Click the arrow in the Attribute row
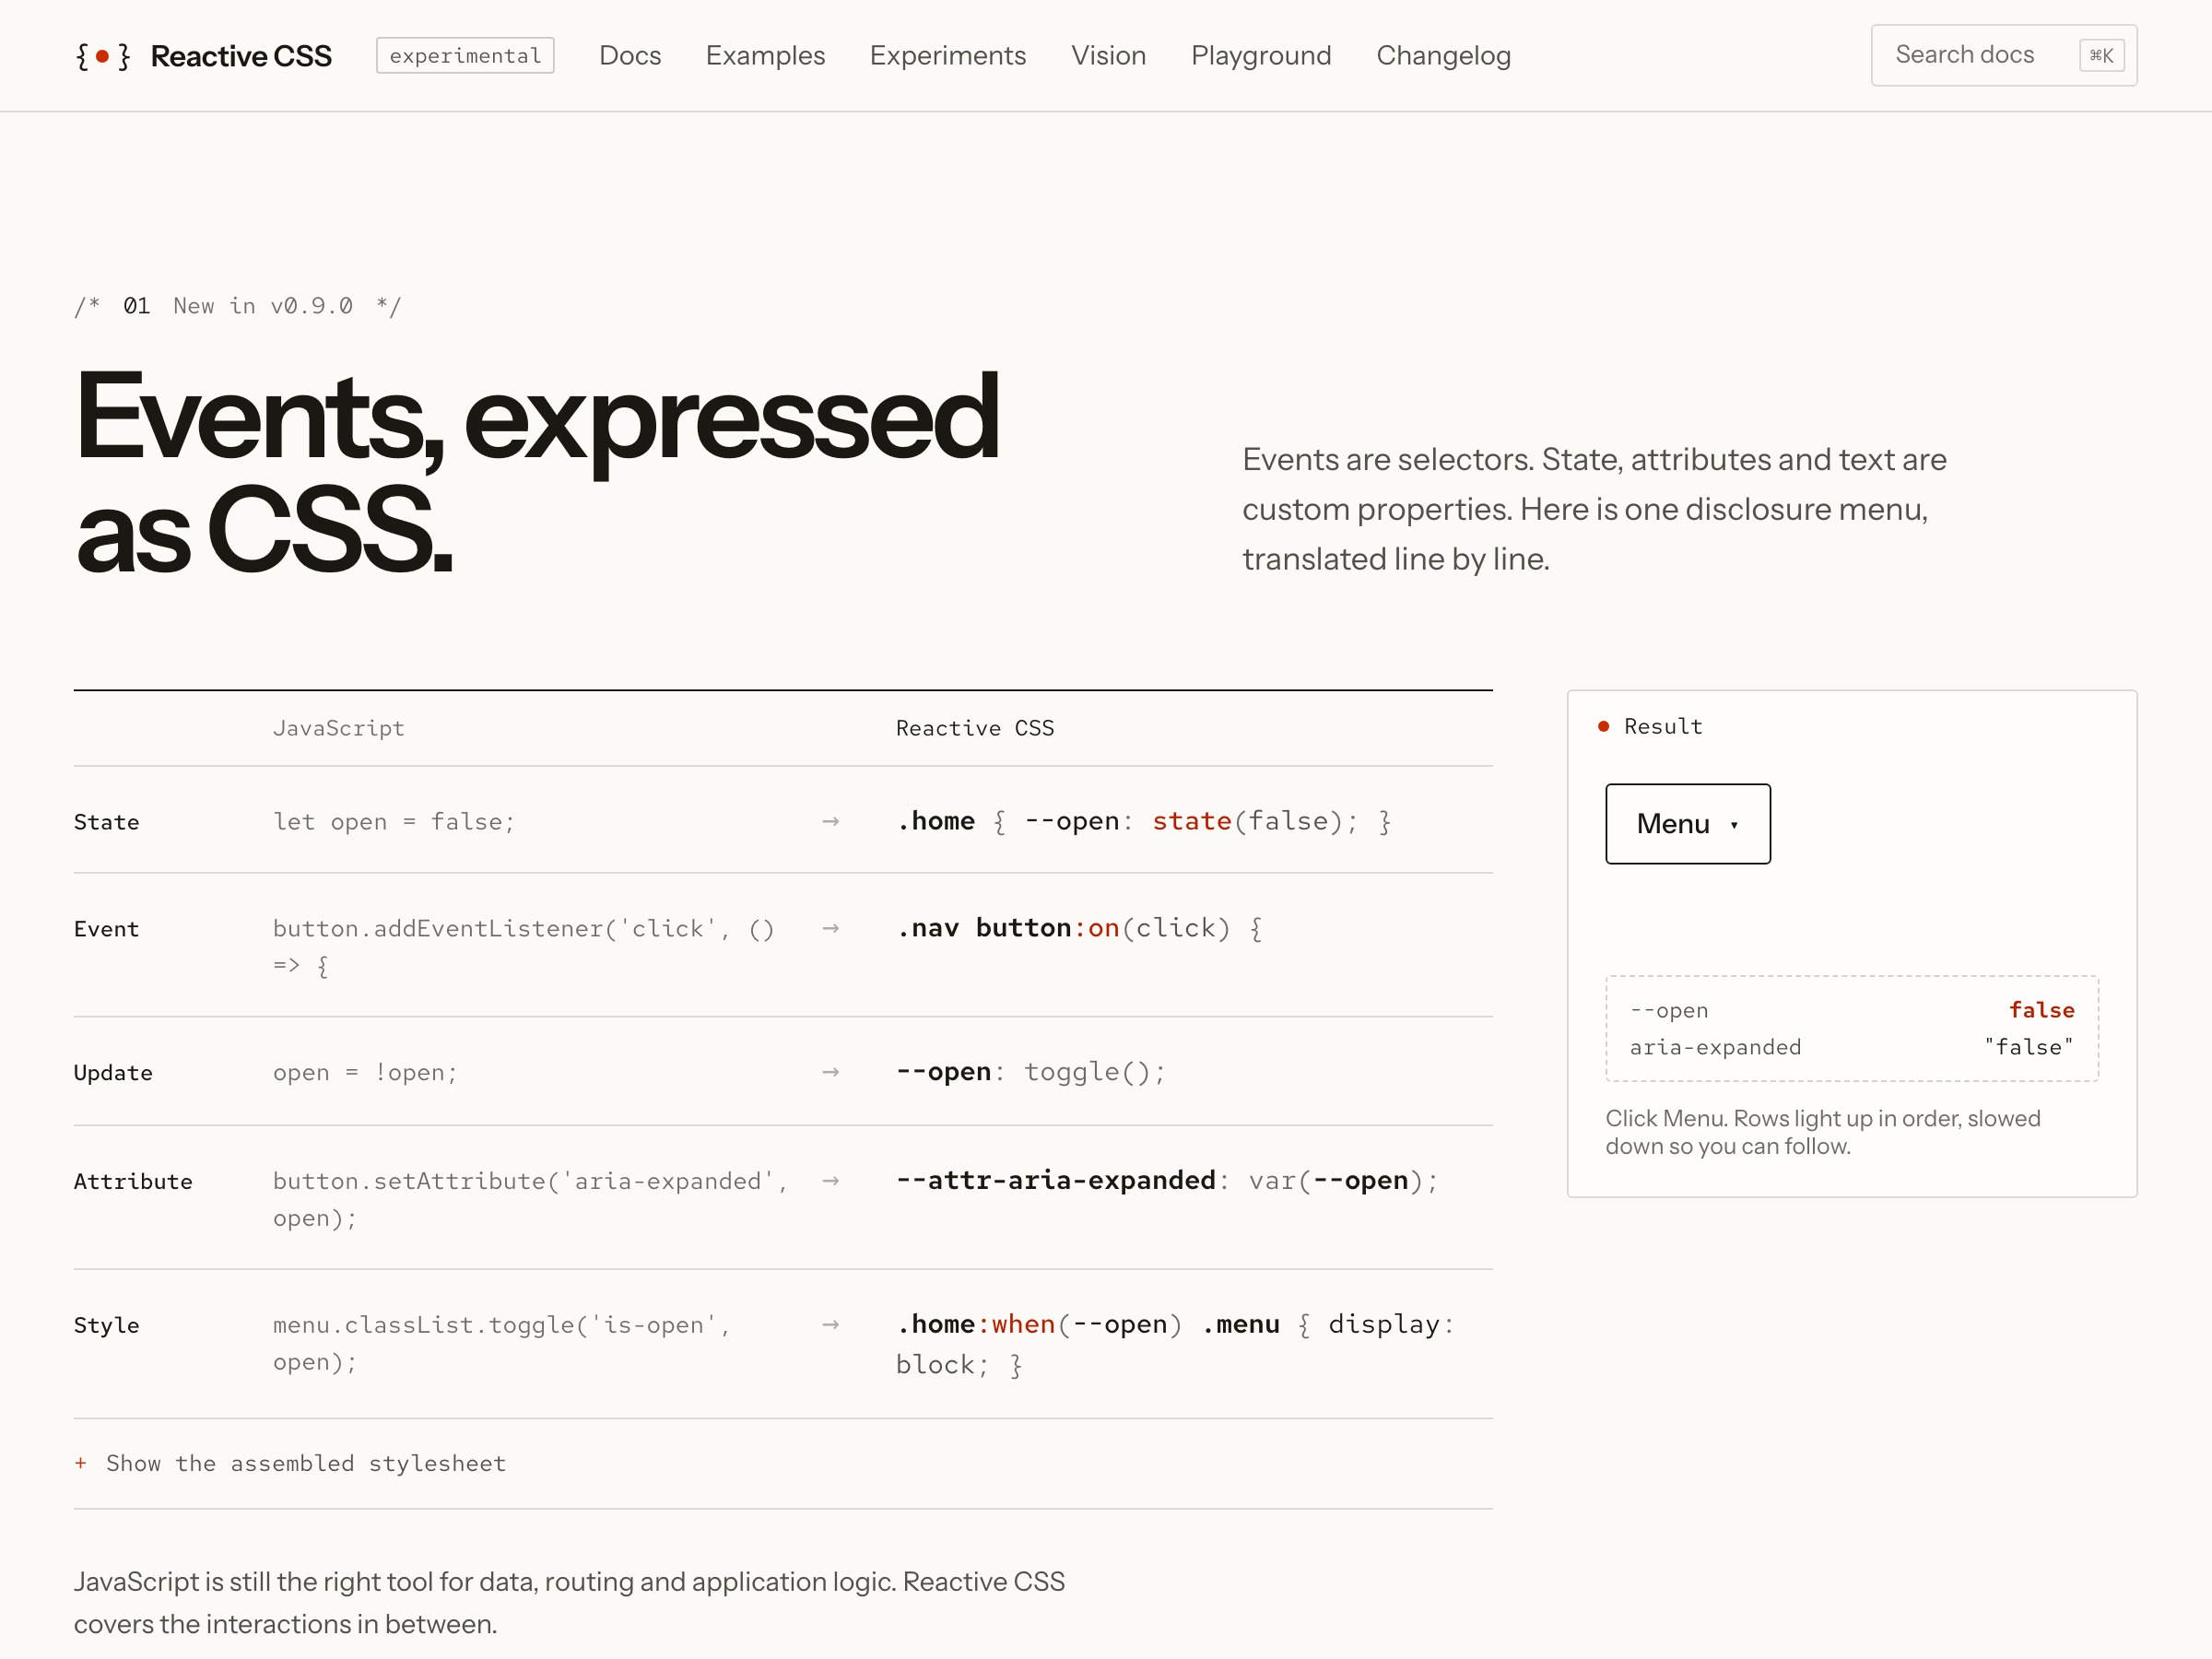Image resolution: width=2212 pixels, height=1659 pixels. coord(830,1180)
